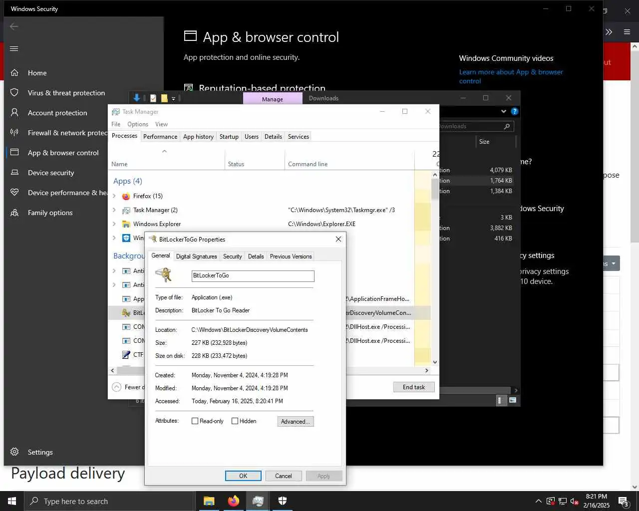
Task: Enable the Read-only attribute checkbox
Action: pyautogui.click(x=195, y=421)
